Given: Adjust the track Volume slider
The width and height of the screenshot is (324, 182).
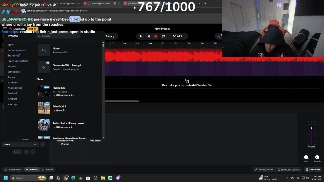Looking at the screenshot, I should (312, 128).
